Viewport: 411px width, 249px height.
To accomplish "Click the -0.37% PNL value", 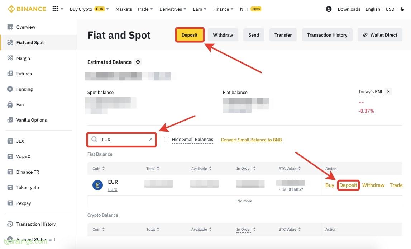I will pyautogui.click(x=366, y=111).
